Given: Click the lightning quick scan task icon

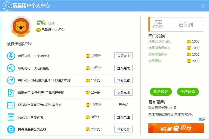Looking at the screenshot, I should click(11, 56).
